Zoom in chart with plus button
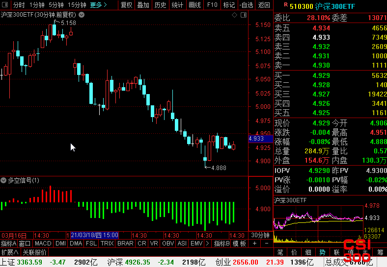Viewport: 387px width, 267px height. (x=254, y=243)
